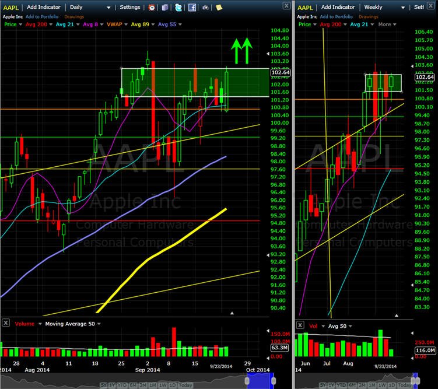Open Add Indicator on daily chart
Screen dimensions: 438x389
pyautogui.click(x=44, y=7)
